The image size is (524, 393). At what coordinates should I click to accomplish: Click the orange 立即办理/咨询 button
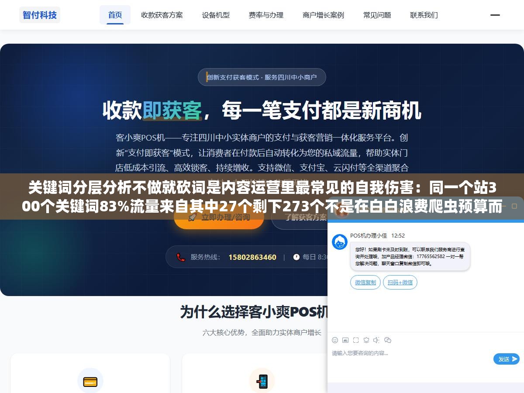[x=219, y=217]
